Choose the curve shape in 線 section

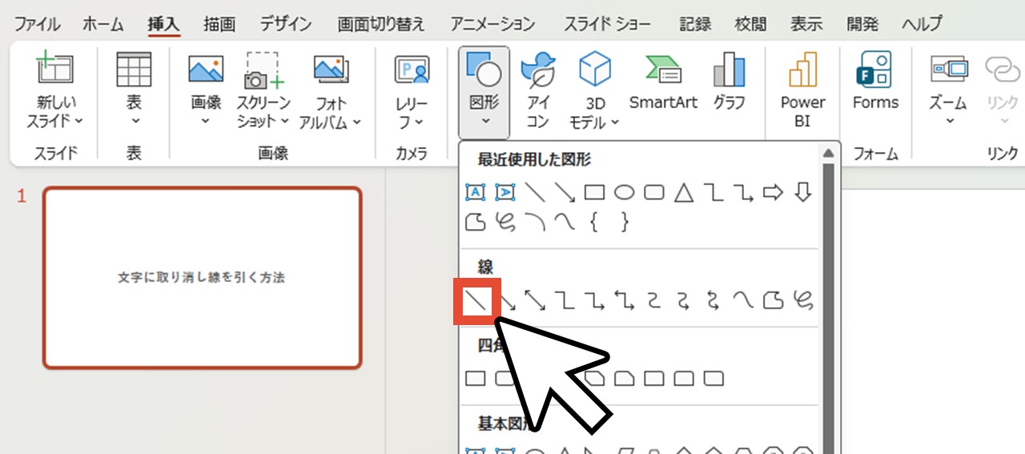click(x=743, y=300)
